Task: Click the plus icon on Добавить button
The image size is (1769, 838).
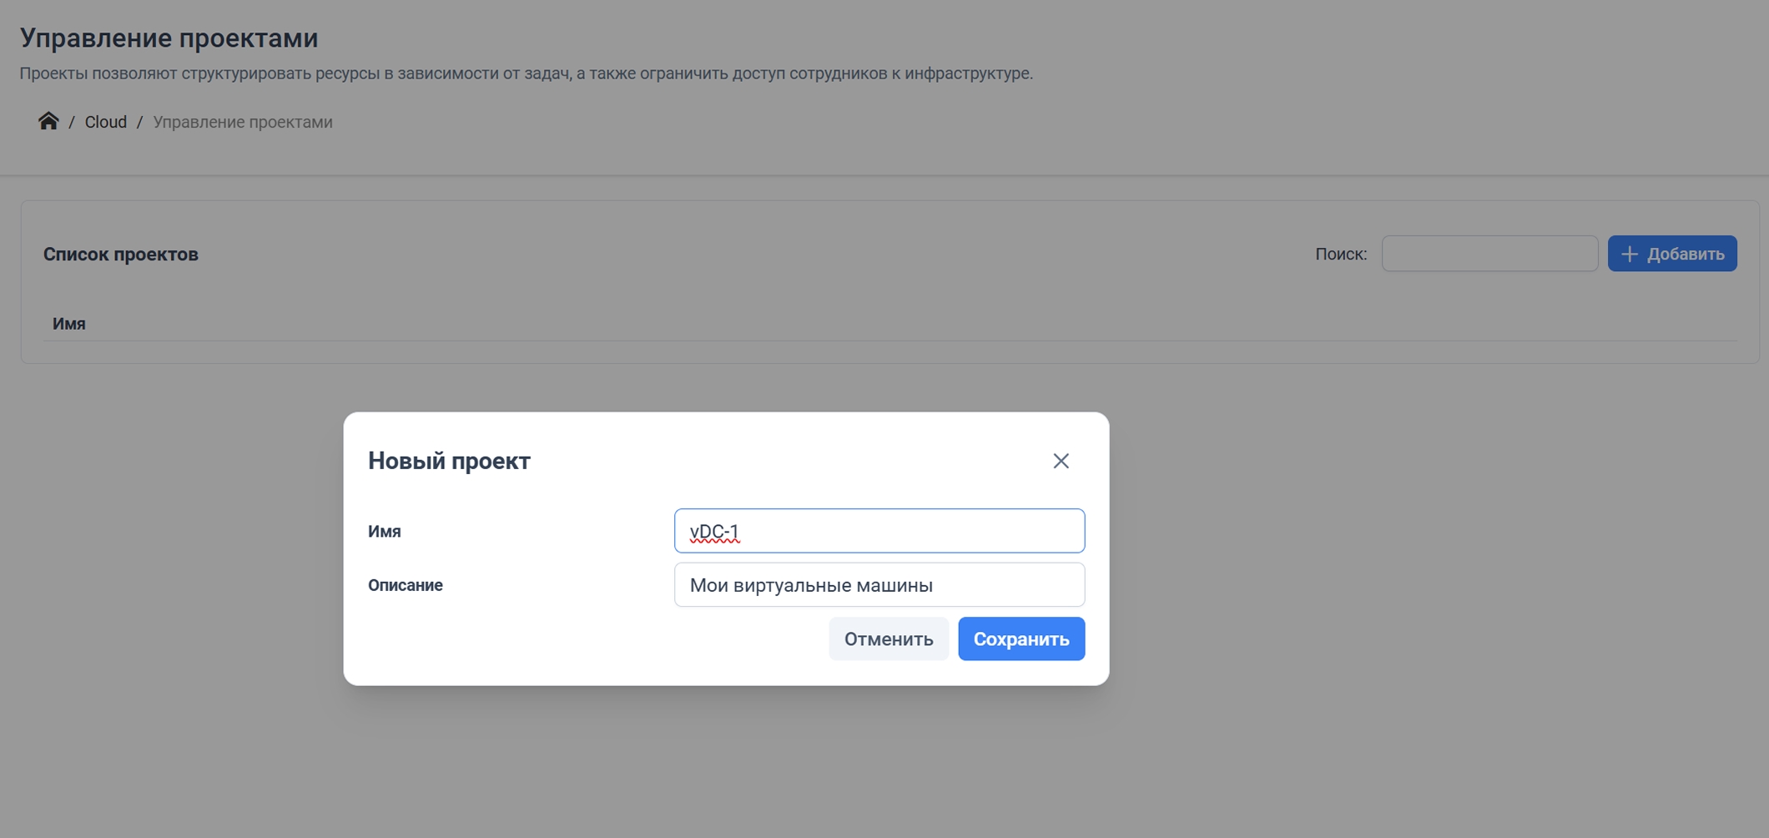Action: coord(1629,254)
